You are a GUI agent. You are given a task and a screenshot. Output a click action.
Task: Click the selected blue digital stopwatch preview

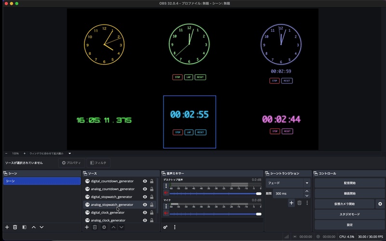tap(190, 122)
